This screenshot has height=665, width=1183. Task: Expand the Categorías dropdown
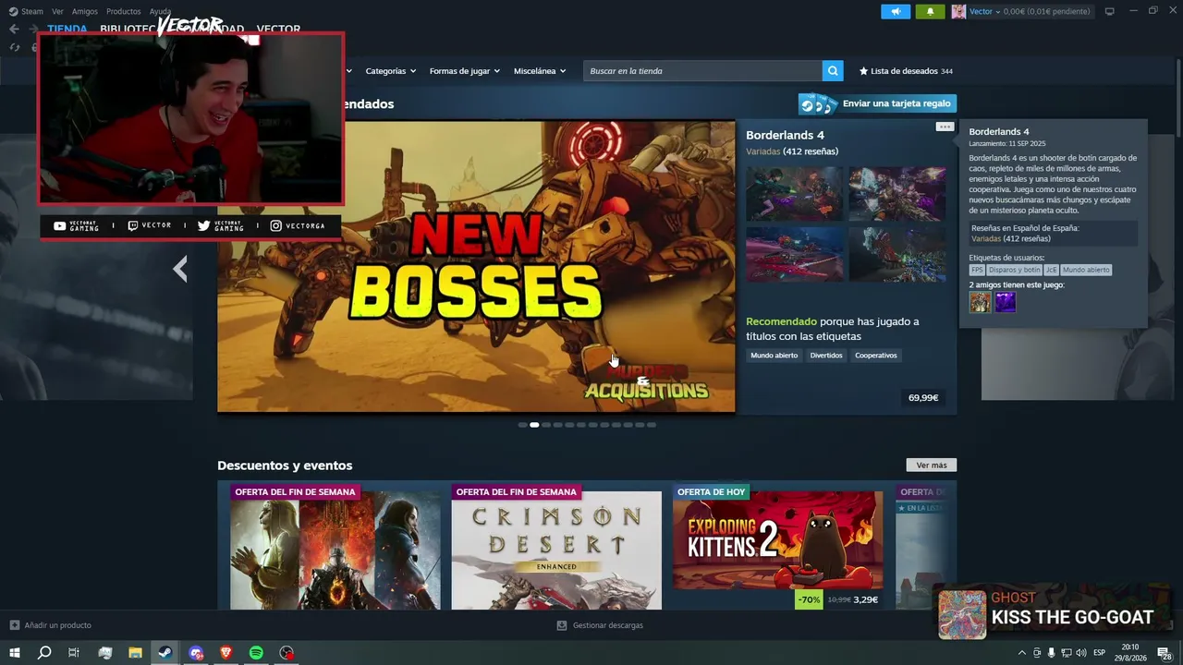[390, 71]
